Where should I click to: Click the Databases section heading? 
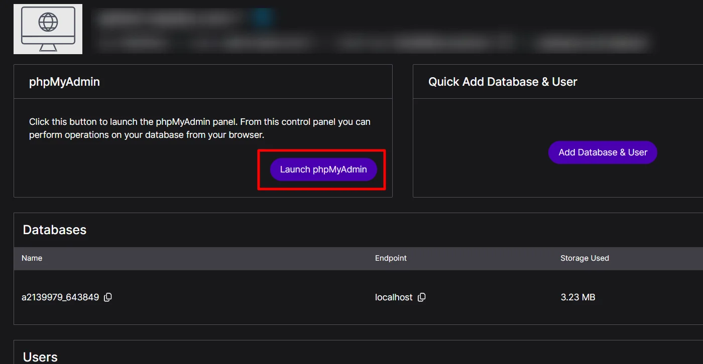(55, 230)
